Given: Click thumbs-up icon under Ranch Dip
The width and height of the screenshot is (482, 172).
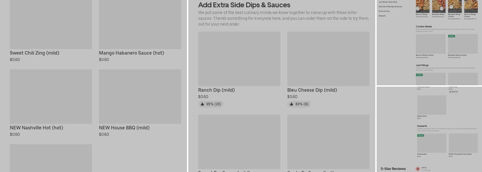Looking at the screenshot, I should coord(202,104).
